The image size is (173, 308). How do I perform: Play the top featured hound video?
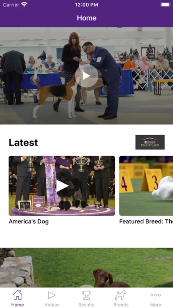point(86,76)
